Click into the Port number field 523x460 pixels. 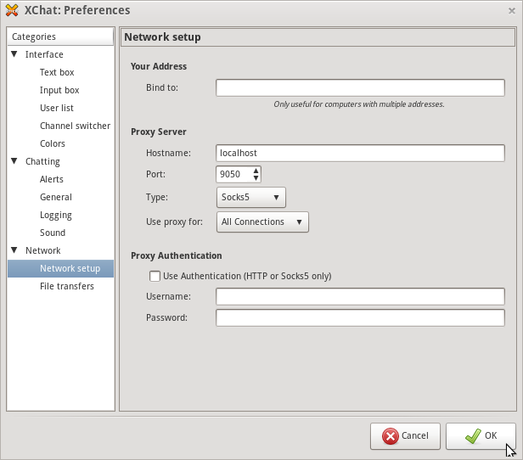(x=233, y=174)
